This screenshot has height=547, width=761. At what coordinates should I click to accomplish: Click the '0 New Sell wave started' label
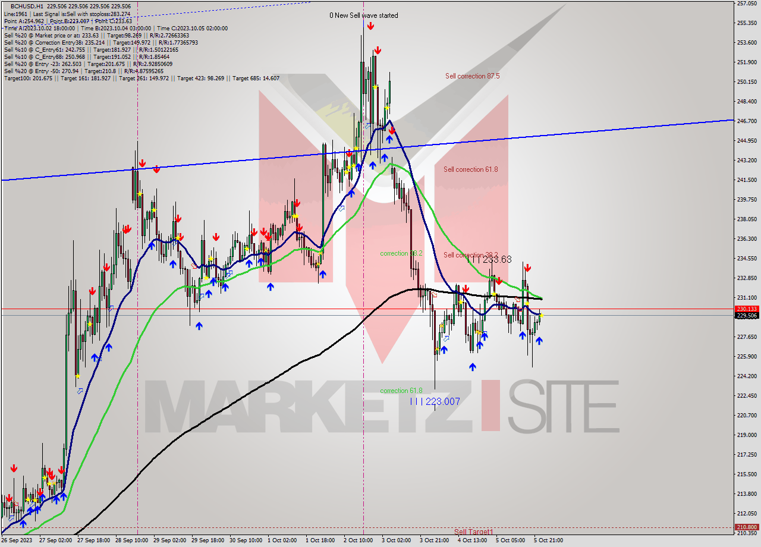click(364, 15)
